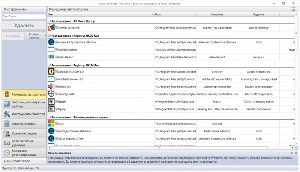Click the fspuip cursor icon
This screenshot has width=300, height=172.
[x=51, y=109]
